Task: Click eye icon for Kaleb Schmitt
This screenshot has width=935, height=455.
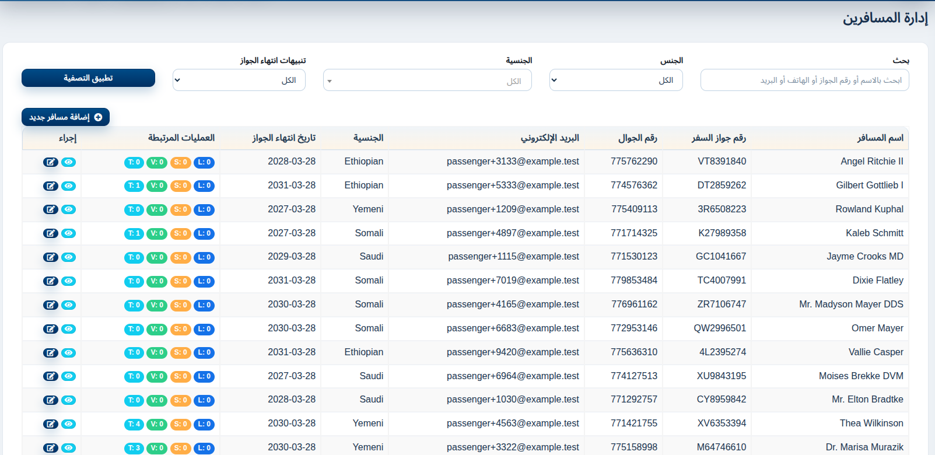Action: [x=69, y=233]
